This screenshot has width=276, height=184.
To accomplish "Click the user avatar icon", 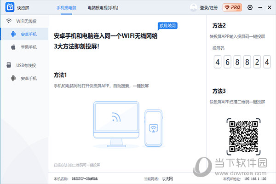I will click(x=193, y=7).
